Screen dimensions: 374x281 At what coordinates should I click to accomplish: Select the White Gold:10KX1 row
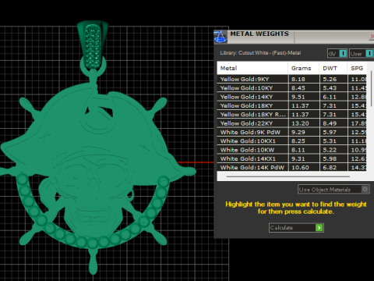(x=291, y=141)
